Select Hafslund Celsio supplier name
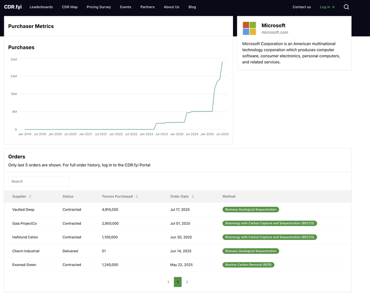This screenshot has width=370, height=305. coord(25,237)
